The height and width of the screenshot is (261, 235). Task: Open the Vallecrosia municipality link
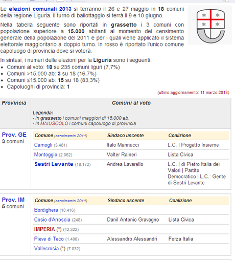pos(46,248)
